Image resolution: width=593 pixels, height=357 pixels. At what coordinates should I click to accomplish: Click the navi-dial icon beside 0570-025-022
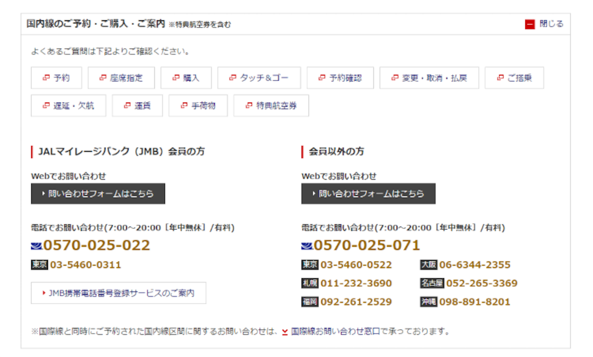(x=36, y=246)
